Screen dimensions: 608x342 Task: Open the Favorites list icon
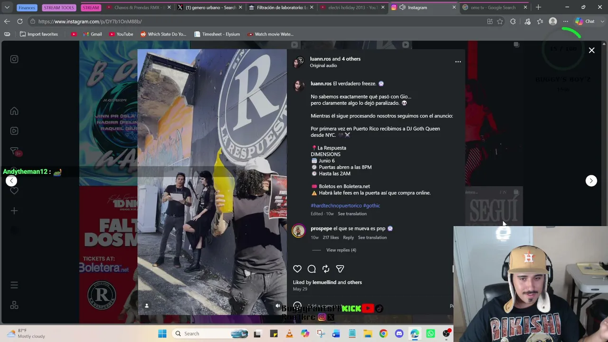point(540,21)
